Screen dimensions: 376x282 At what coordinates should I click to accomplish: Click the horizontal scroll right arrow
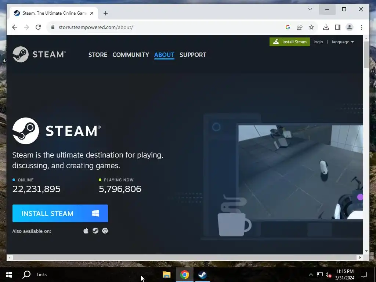point(360,257)
